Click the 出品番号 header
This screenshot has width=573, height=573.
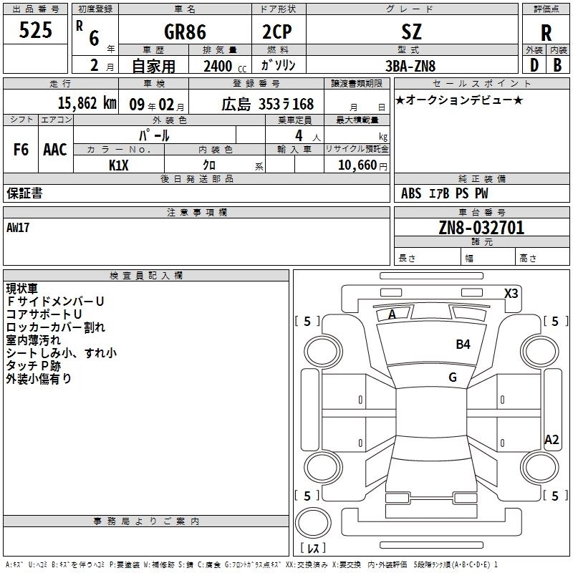tap(35, 9)
